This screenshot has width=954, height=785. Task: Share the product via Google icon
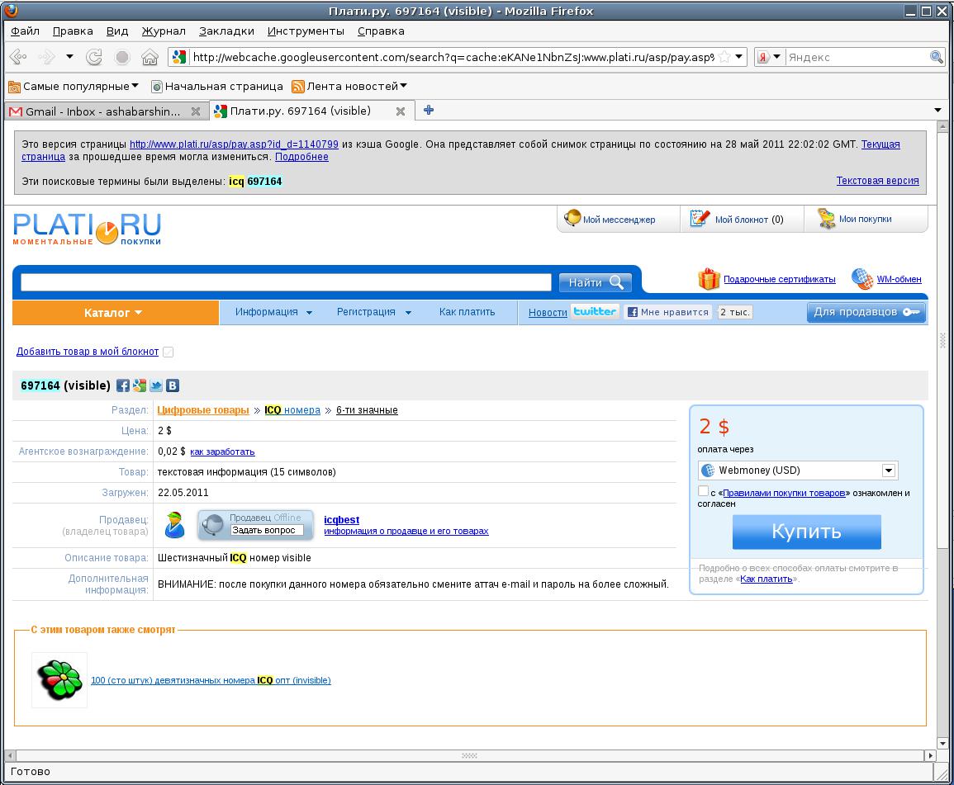[140, 385]
